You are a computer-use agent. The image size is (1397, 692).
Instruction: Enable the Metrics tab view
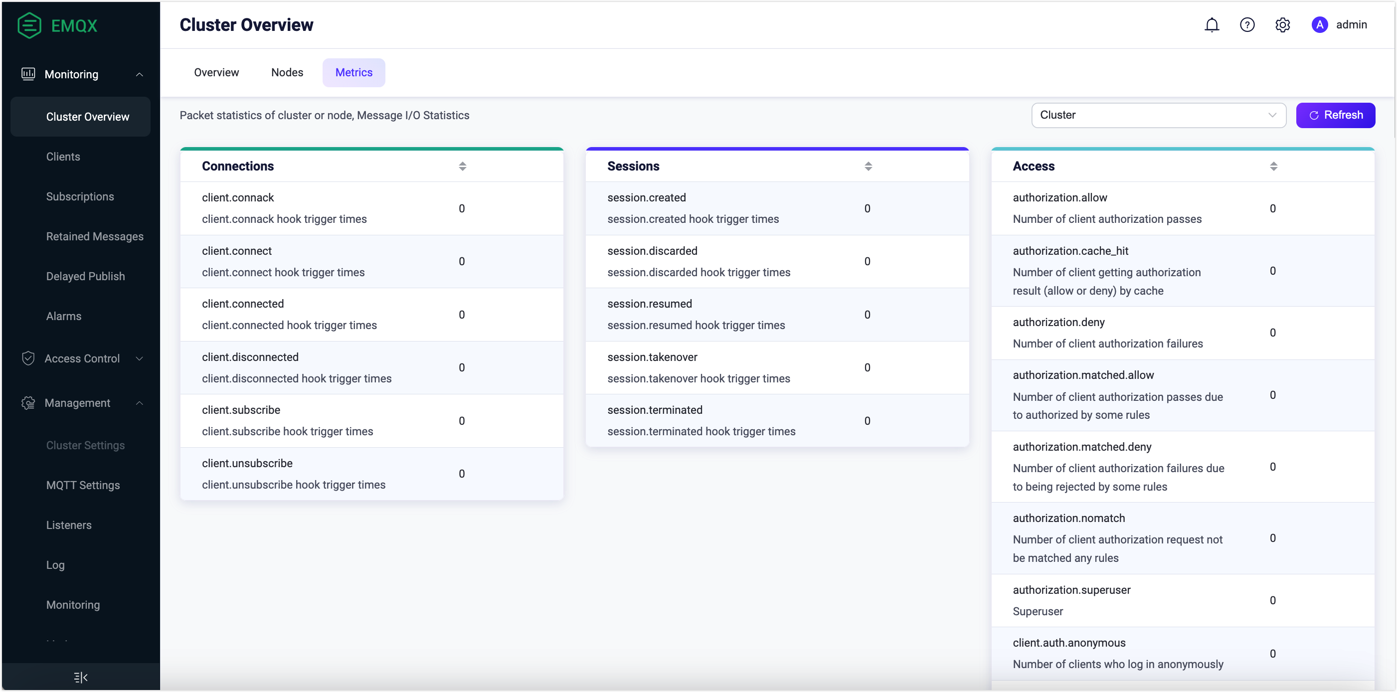[x=353, y=72]
